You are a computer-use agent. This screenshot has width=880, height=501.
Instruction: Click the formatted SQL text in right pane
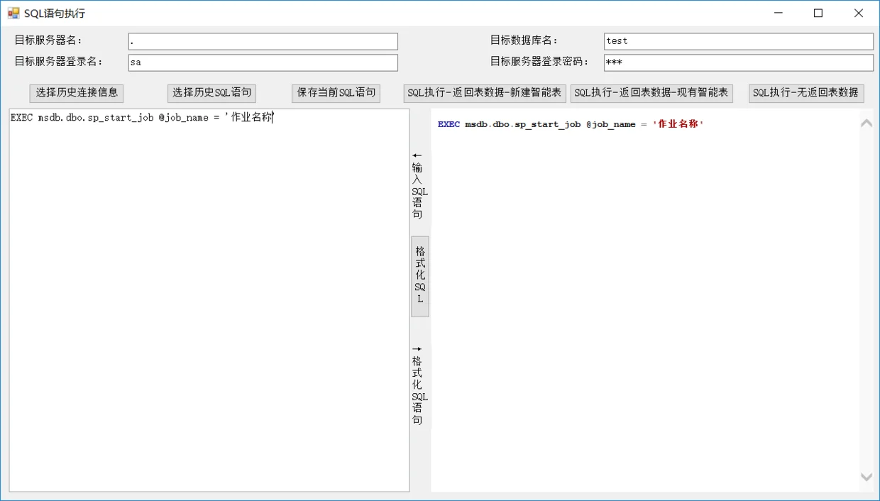pos(571,124)
